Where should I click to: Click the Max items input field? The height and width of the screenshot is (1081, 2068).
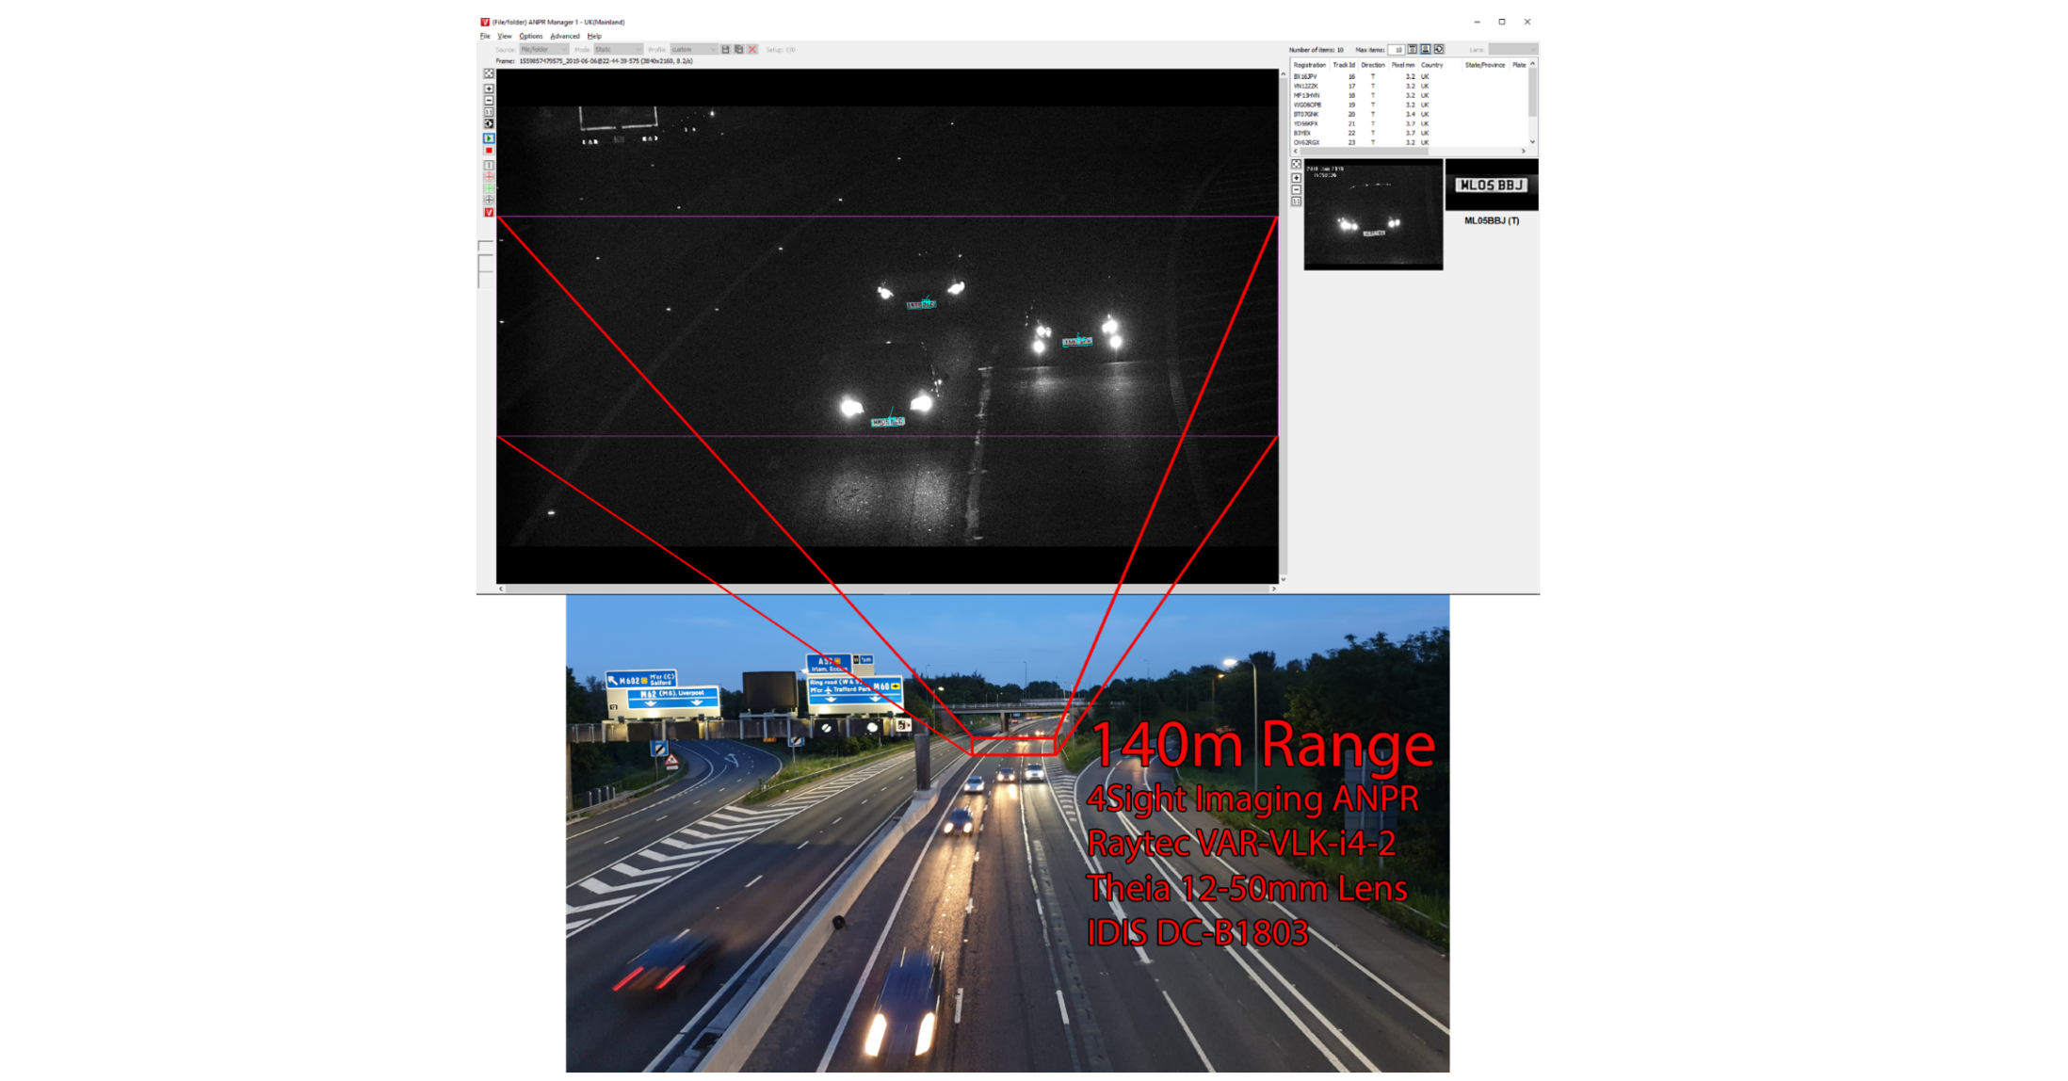(1397, 49)
